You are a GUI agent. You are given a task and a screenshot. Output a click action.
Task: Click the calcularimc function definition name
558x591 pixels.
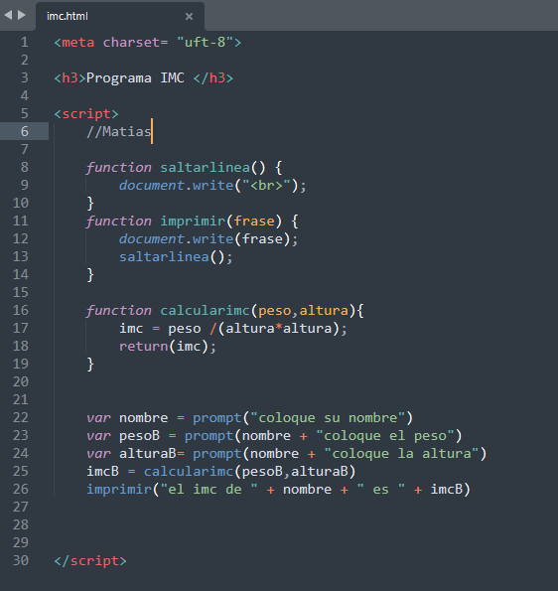[x=205, y=311]
